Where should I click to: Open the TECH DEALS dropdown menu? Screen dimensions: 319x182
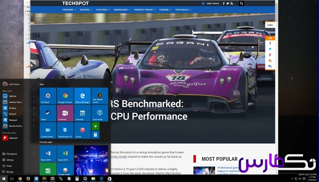click(183, 10)
